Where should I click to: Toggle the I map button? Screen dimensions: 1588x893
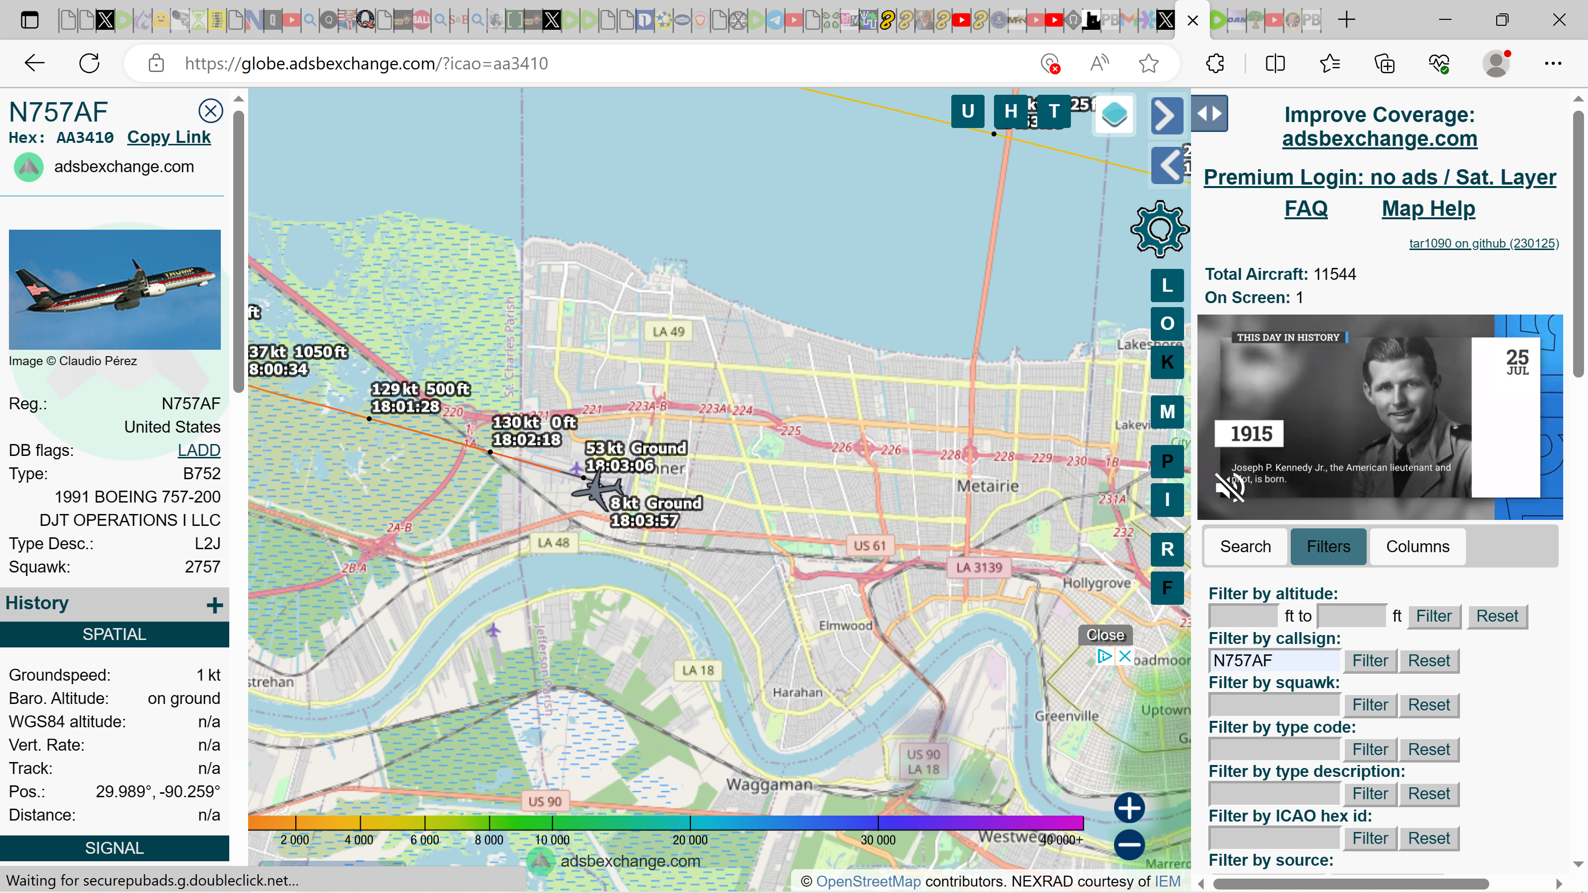(x=1167, y=500)
